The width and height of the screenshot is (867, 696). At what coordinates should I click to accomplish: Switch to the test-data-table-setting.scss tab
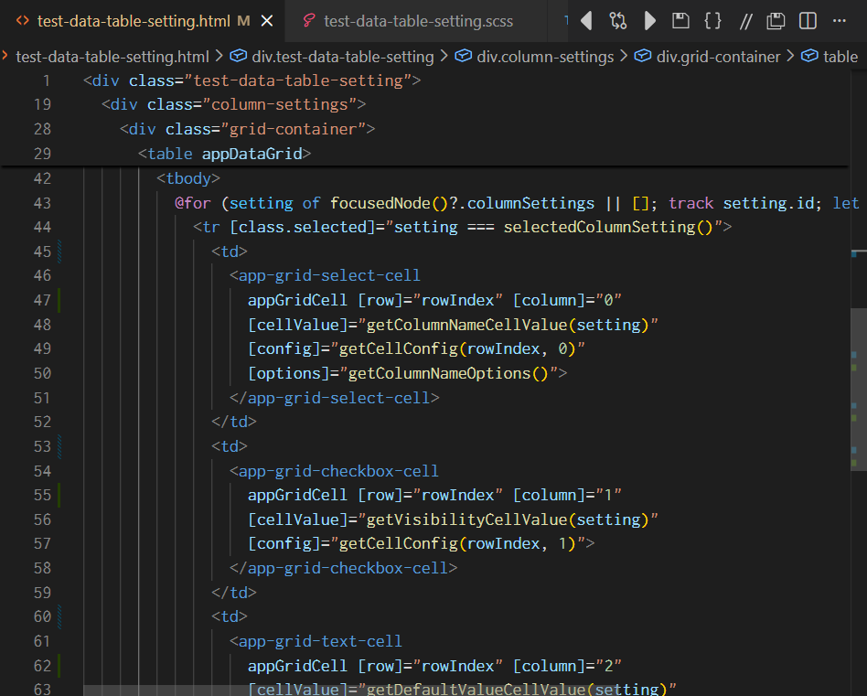[x=416, y=21]
